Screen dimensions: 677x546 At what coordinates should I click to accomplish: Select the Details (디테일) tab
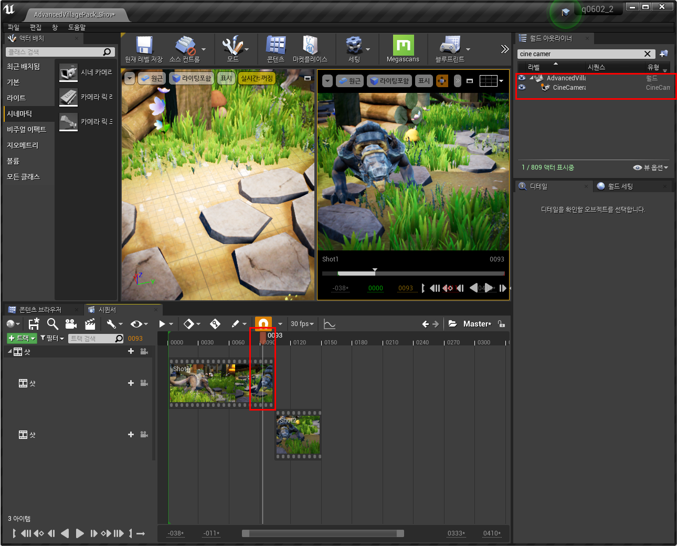(538, 186)
